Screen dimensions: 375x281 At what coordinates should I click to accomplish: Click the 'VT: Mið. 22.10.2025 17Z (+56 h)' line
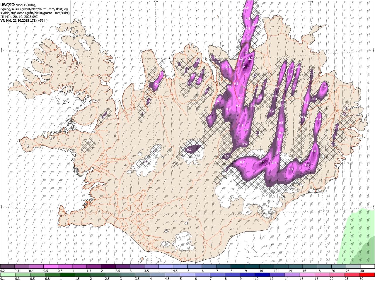coord(24,20)
